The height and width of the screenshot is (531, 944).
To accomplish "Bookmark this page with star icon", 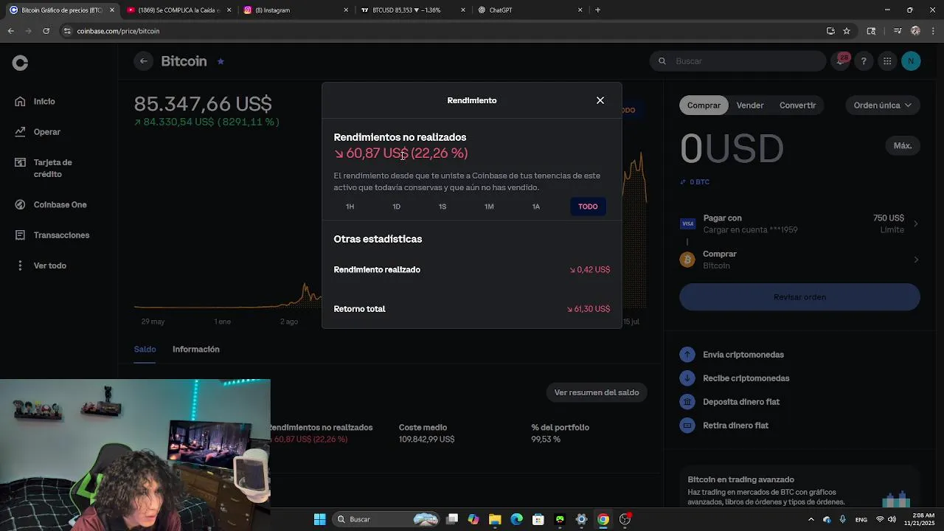I will (847, 31).
